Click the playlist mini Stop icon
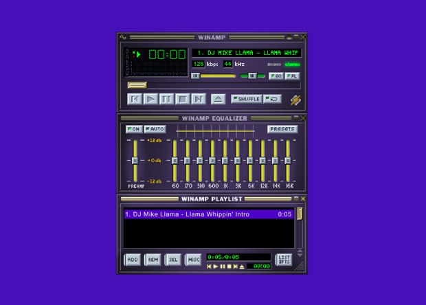Viewport: 426px width, 305px height. (x=229, y=267)
